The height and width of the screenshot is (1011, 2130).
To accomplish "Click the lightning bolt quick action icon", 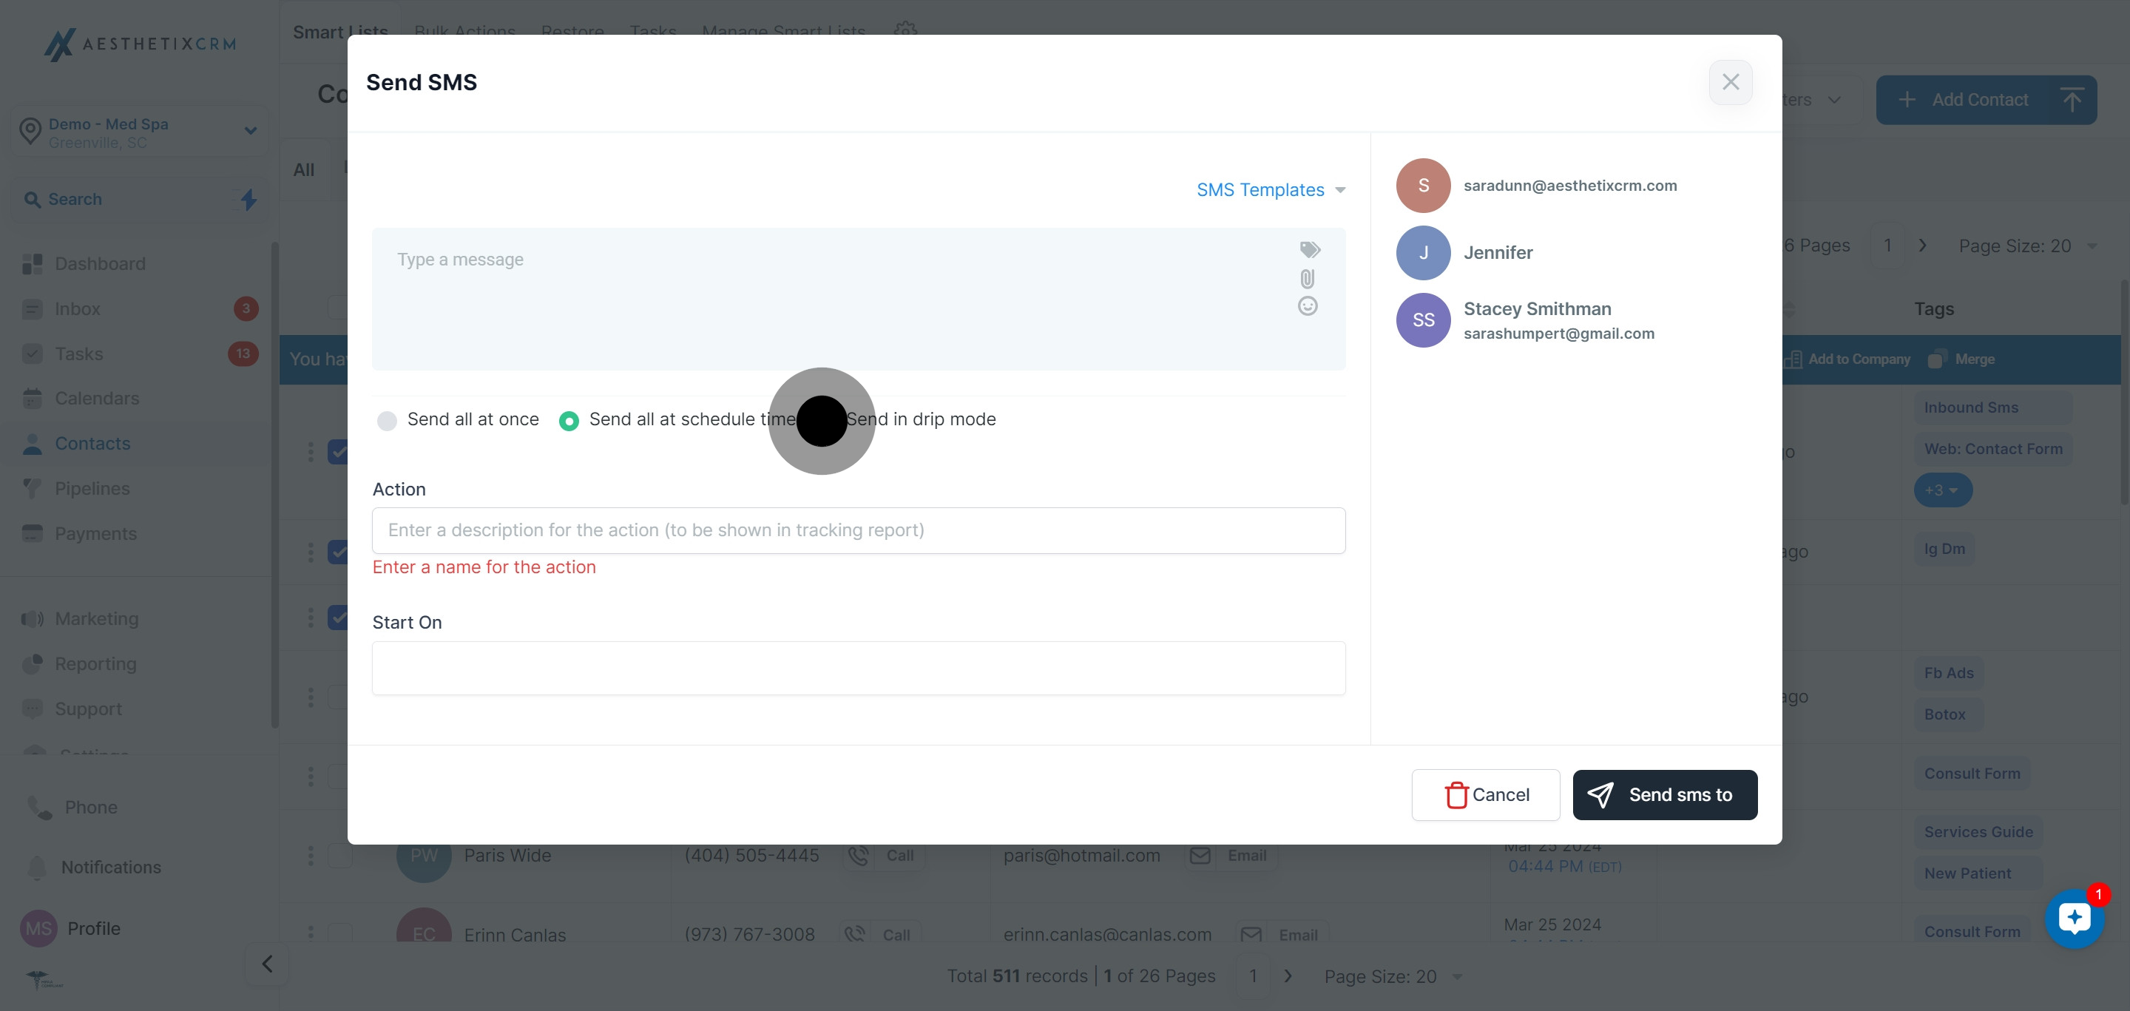I will [x=249, y=199].
